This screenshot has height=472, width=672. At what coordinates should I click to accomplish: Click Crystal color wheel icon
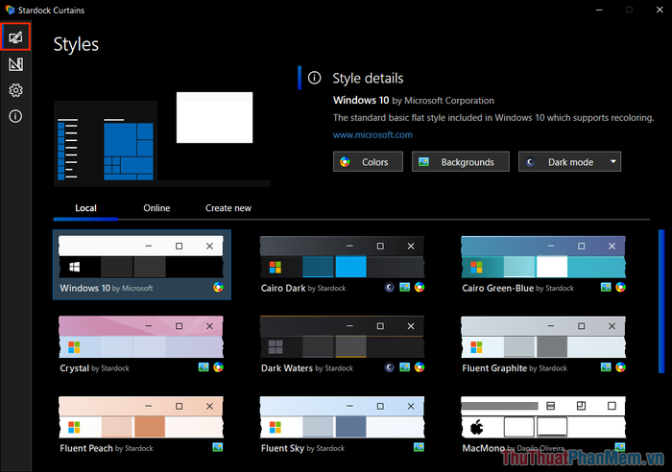pyautogui.click(x=218, y=367)
